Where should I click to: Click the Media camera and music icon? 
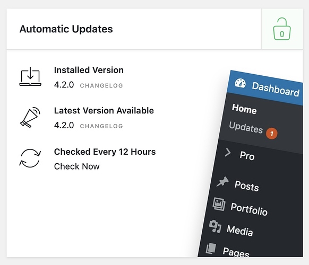[215, 226]
